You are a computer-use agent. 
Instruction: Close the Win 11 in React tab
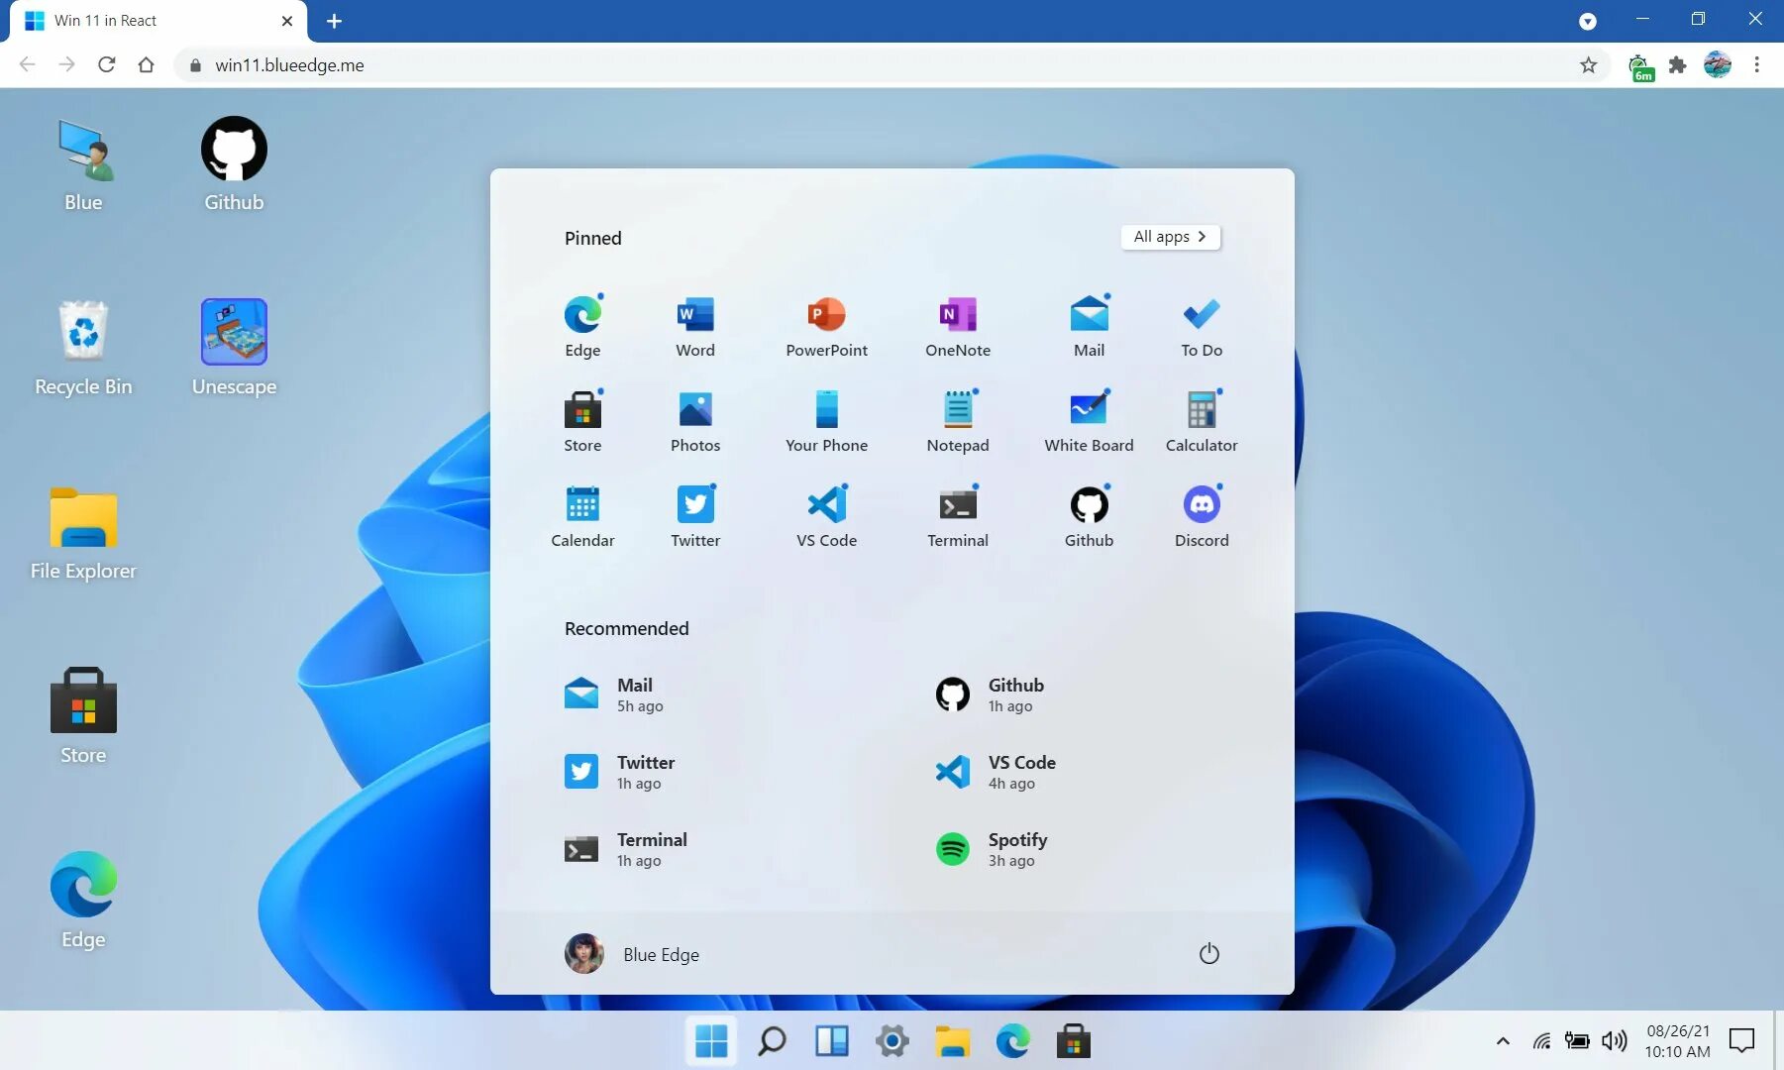(x=287, y=21)
